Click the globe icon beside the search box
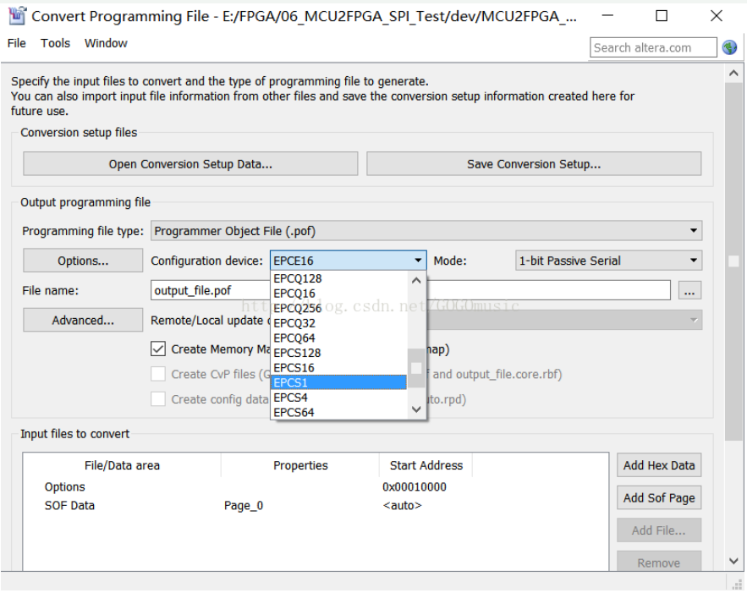Screen dimensions: 747x593 point(729,47)
